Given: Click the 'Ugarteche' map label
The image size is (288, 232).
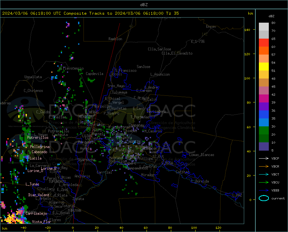Looking at the screenshot, I should (x=86, y=160).
